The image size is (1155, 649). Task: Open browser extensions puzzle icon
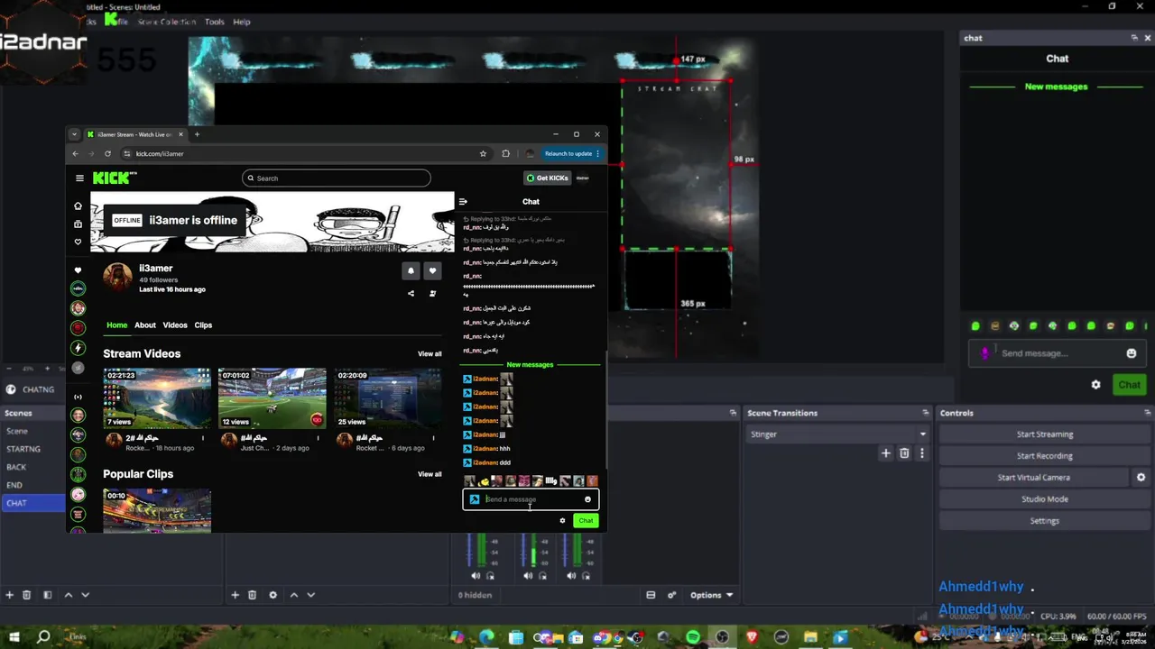tap(505, 153)
